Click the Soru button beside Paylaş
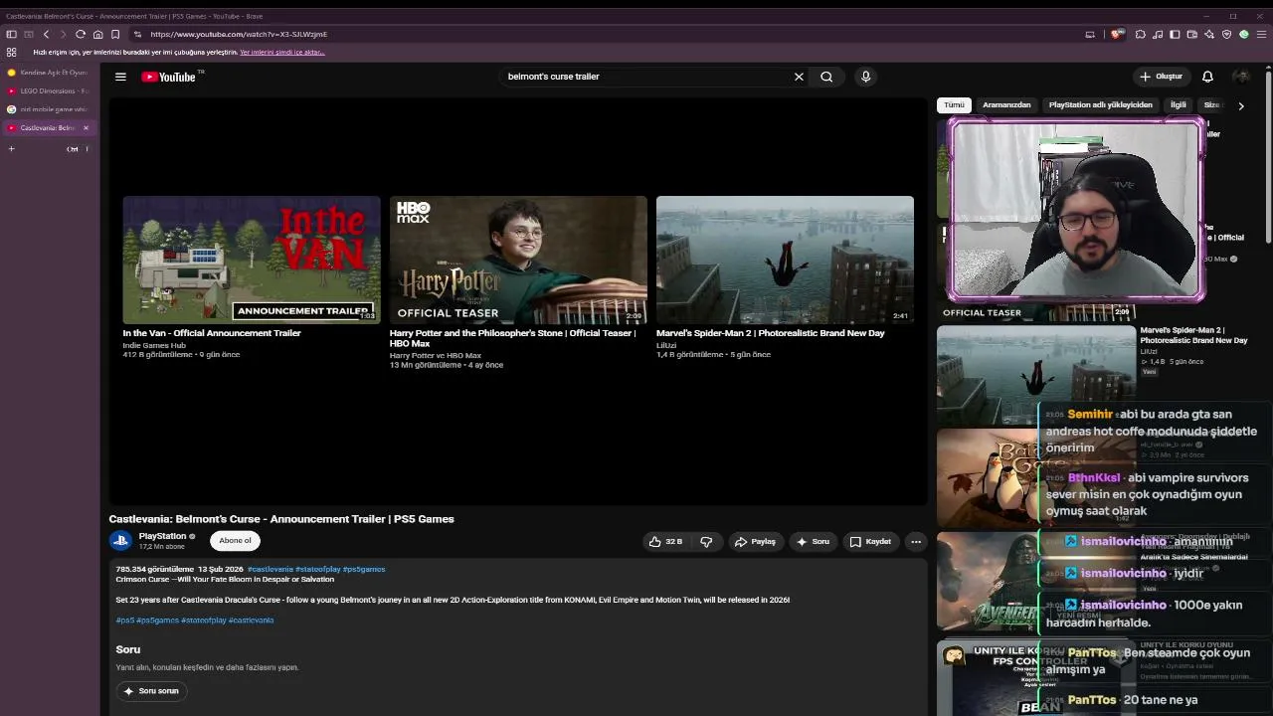 pos(813,542)
